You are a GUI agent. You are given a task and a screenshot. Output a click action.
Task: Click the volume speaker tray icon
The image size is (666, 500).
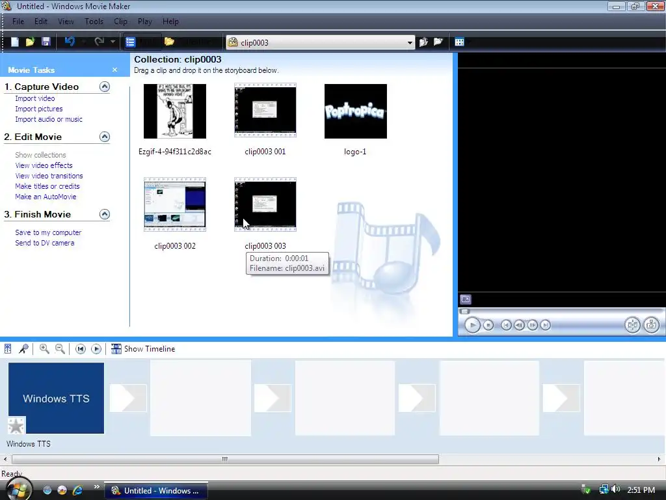click(616, 490)
